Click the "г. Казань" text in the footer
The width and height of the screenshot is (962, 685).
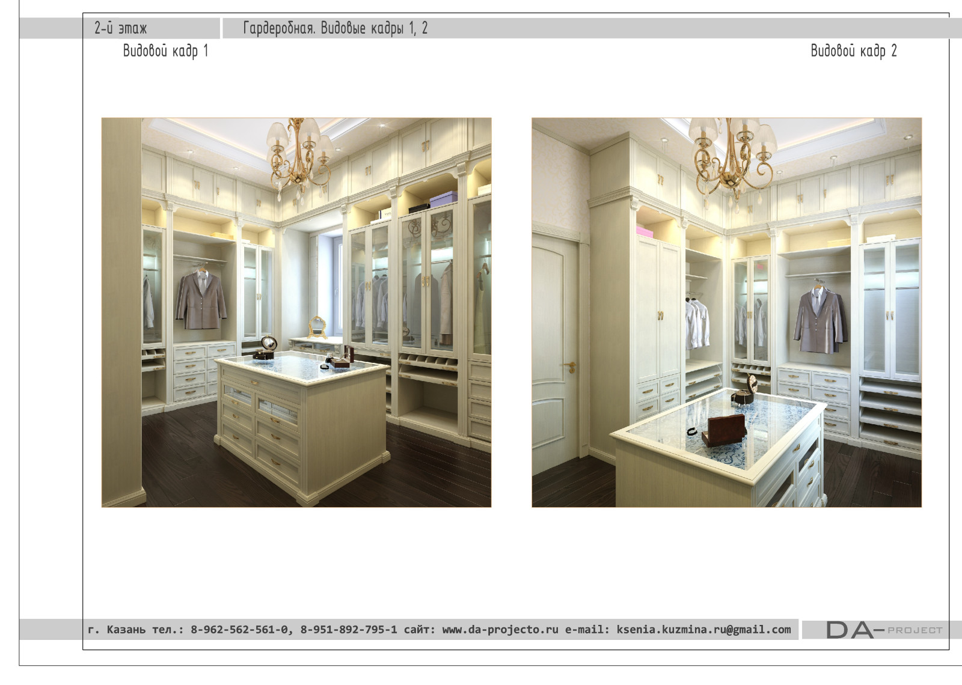(117, 630)
